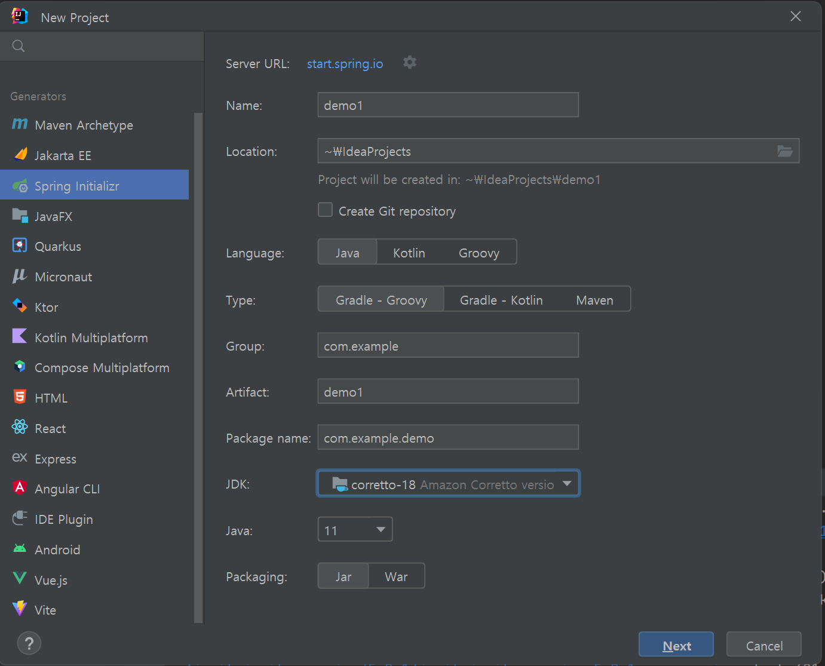Viewport: 825px width, 666px height.
Task: Select Express generator label
Action: click(x=56, y=459)
